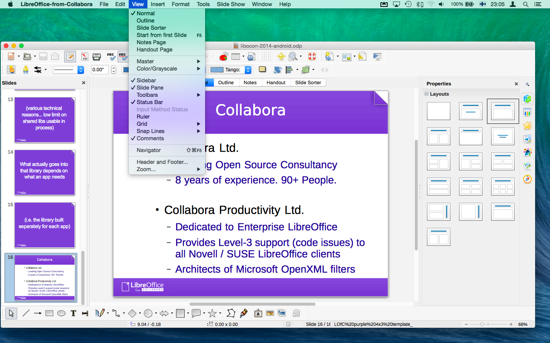
Task: Open the Help lifebuoy icon
Action: (312, 57)
